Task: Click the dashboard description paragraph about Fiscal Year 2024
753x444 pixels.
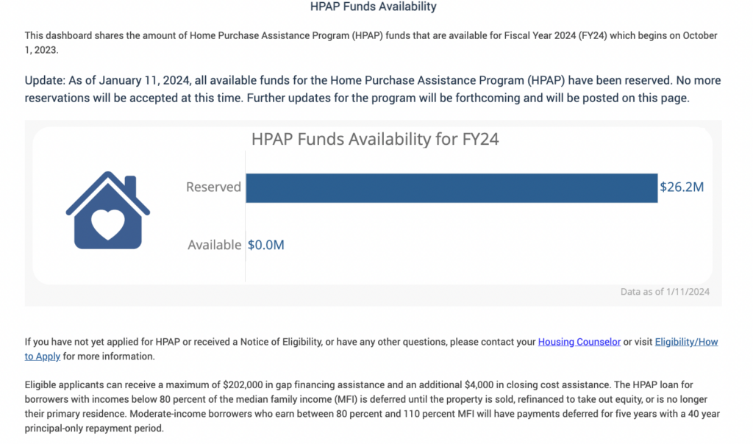Action: (x=371, y=42)
